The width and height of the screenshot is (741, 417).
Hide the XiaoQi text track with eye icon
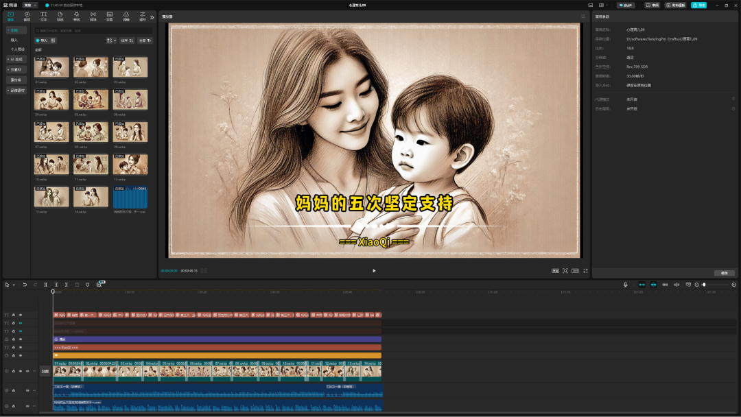pos(21,348)
